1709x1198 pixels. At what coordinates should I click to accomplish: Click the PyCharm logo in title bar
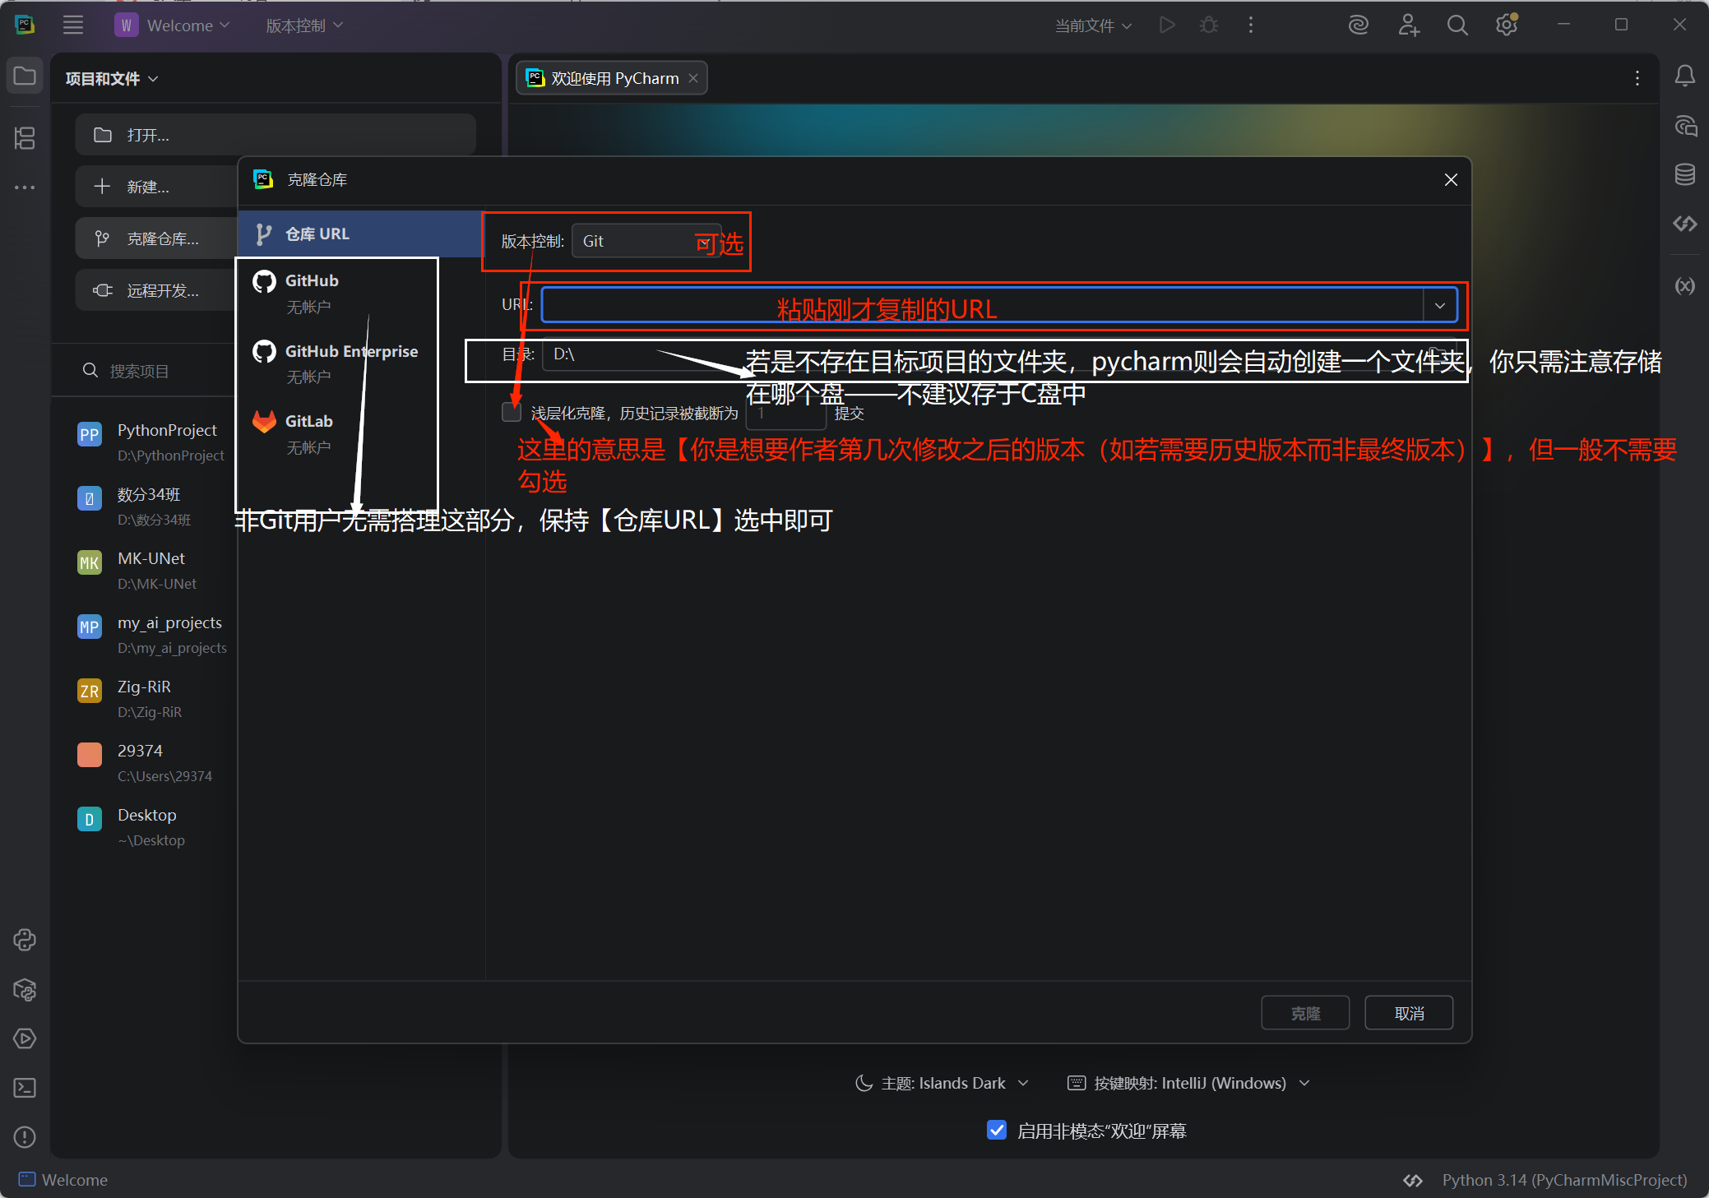click(25, 25)
